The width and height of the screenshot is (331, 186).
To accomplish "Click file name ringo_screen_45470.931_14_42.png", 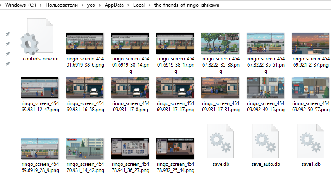I will point(85,167).
